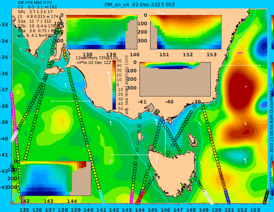Click the dark blue cold eddy at the upper right

click(263, 46)
